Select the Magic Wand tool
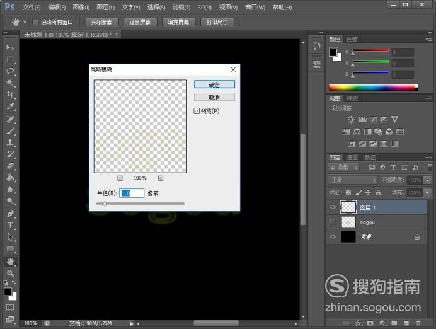Screen dimensions: 436x329 [x=10, y=83]
